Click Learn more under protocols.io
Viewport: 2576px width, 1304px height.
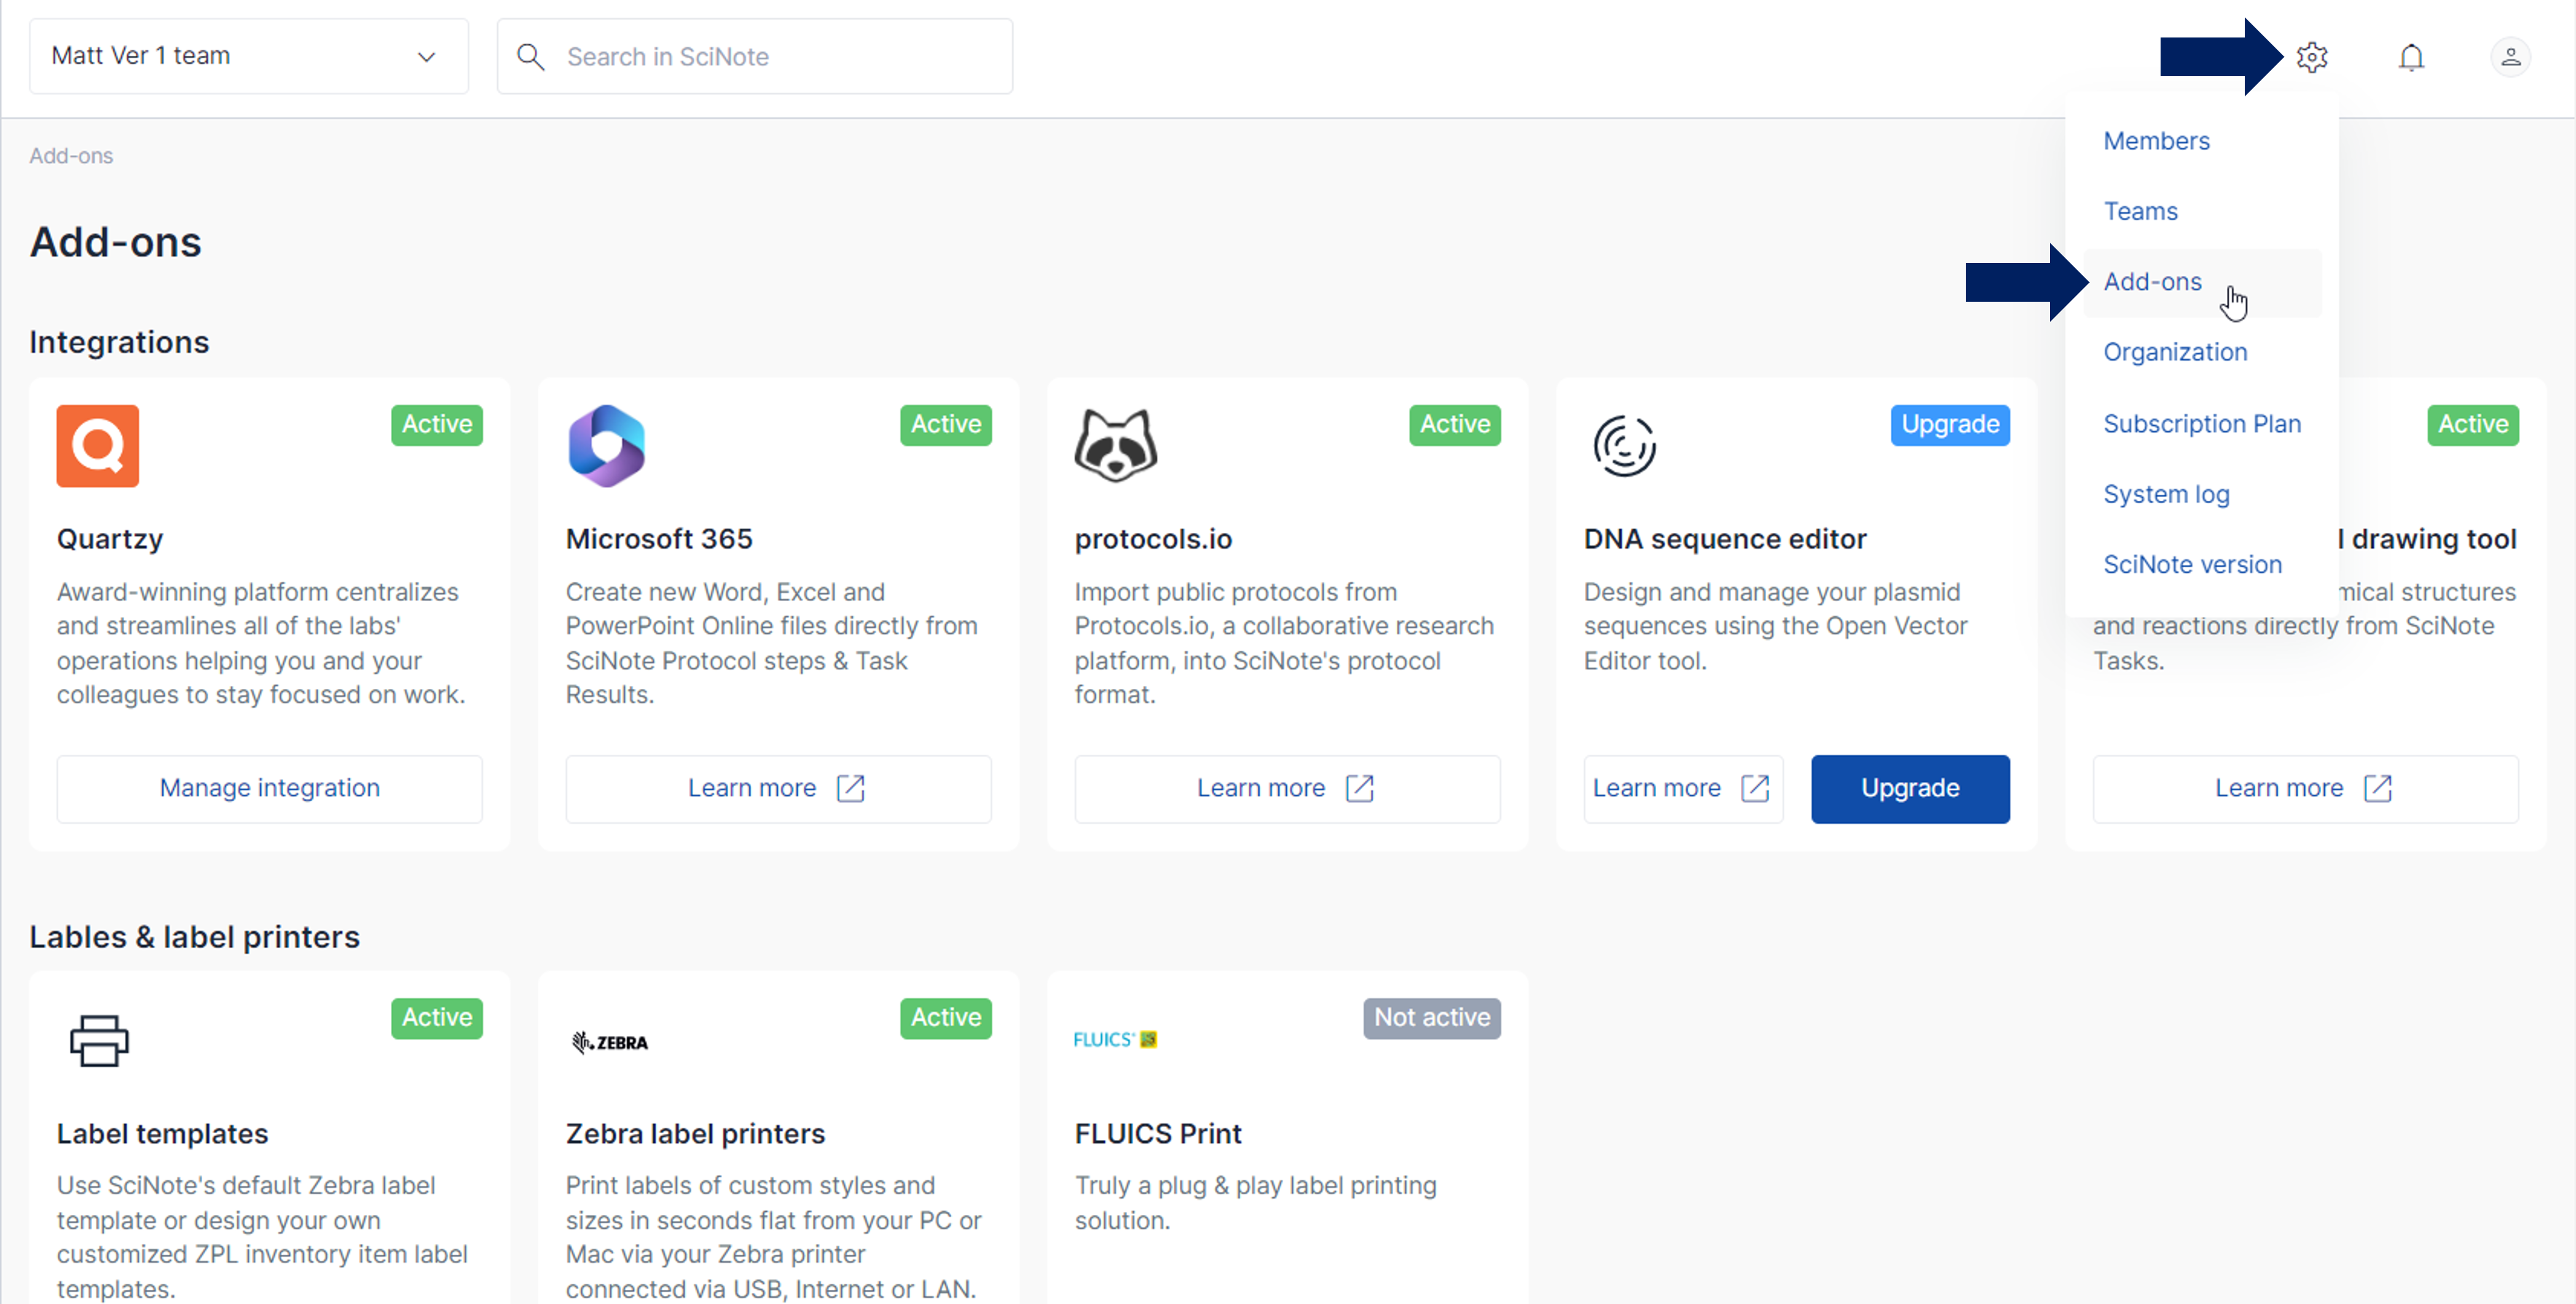1286,788
